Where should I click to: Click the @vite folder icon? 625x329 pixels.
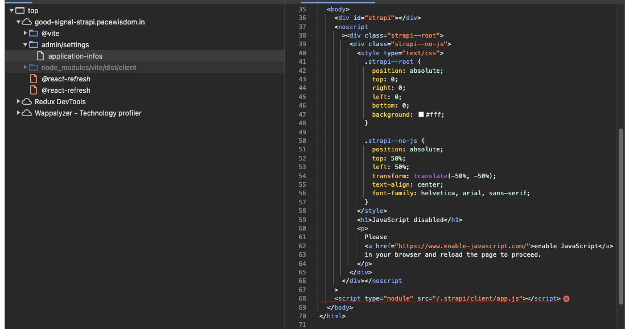click(x=34, y=34)
